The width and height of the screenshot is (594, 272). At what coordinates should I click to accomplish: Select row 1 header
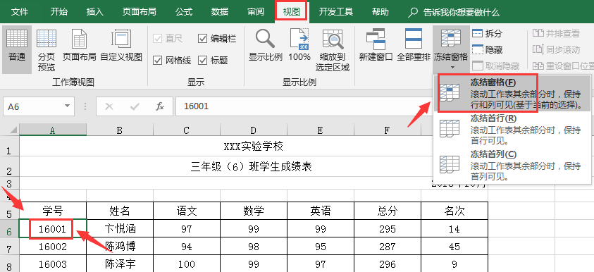(x=9, y=147)
